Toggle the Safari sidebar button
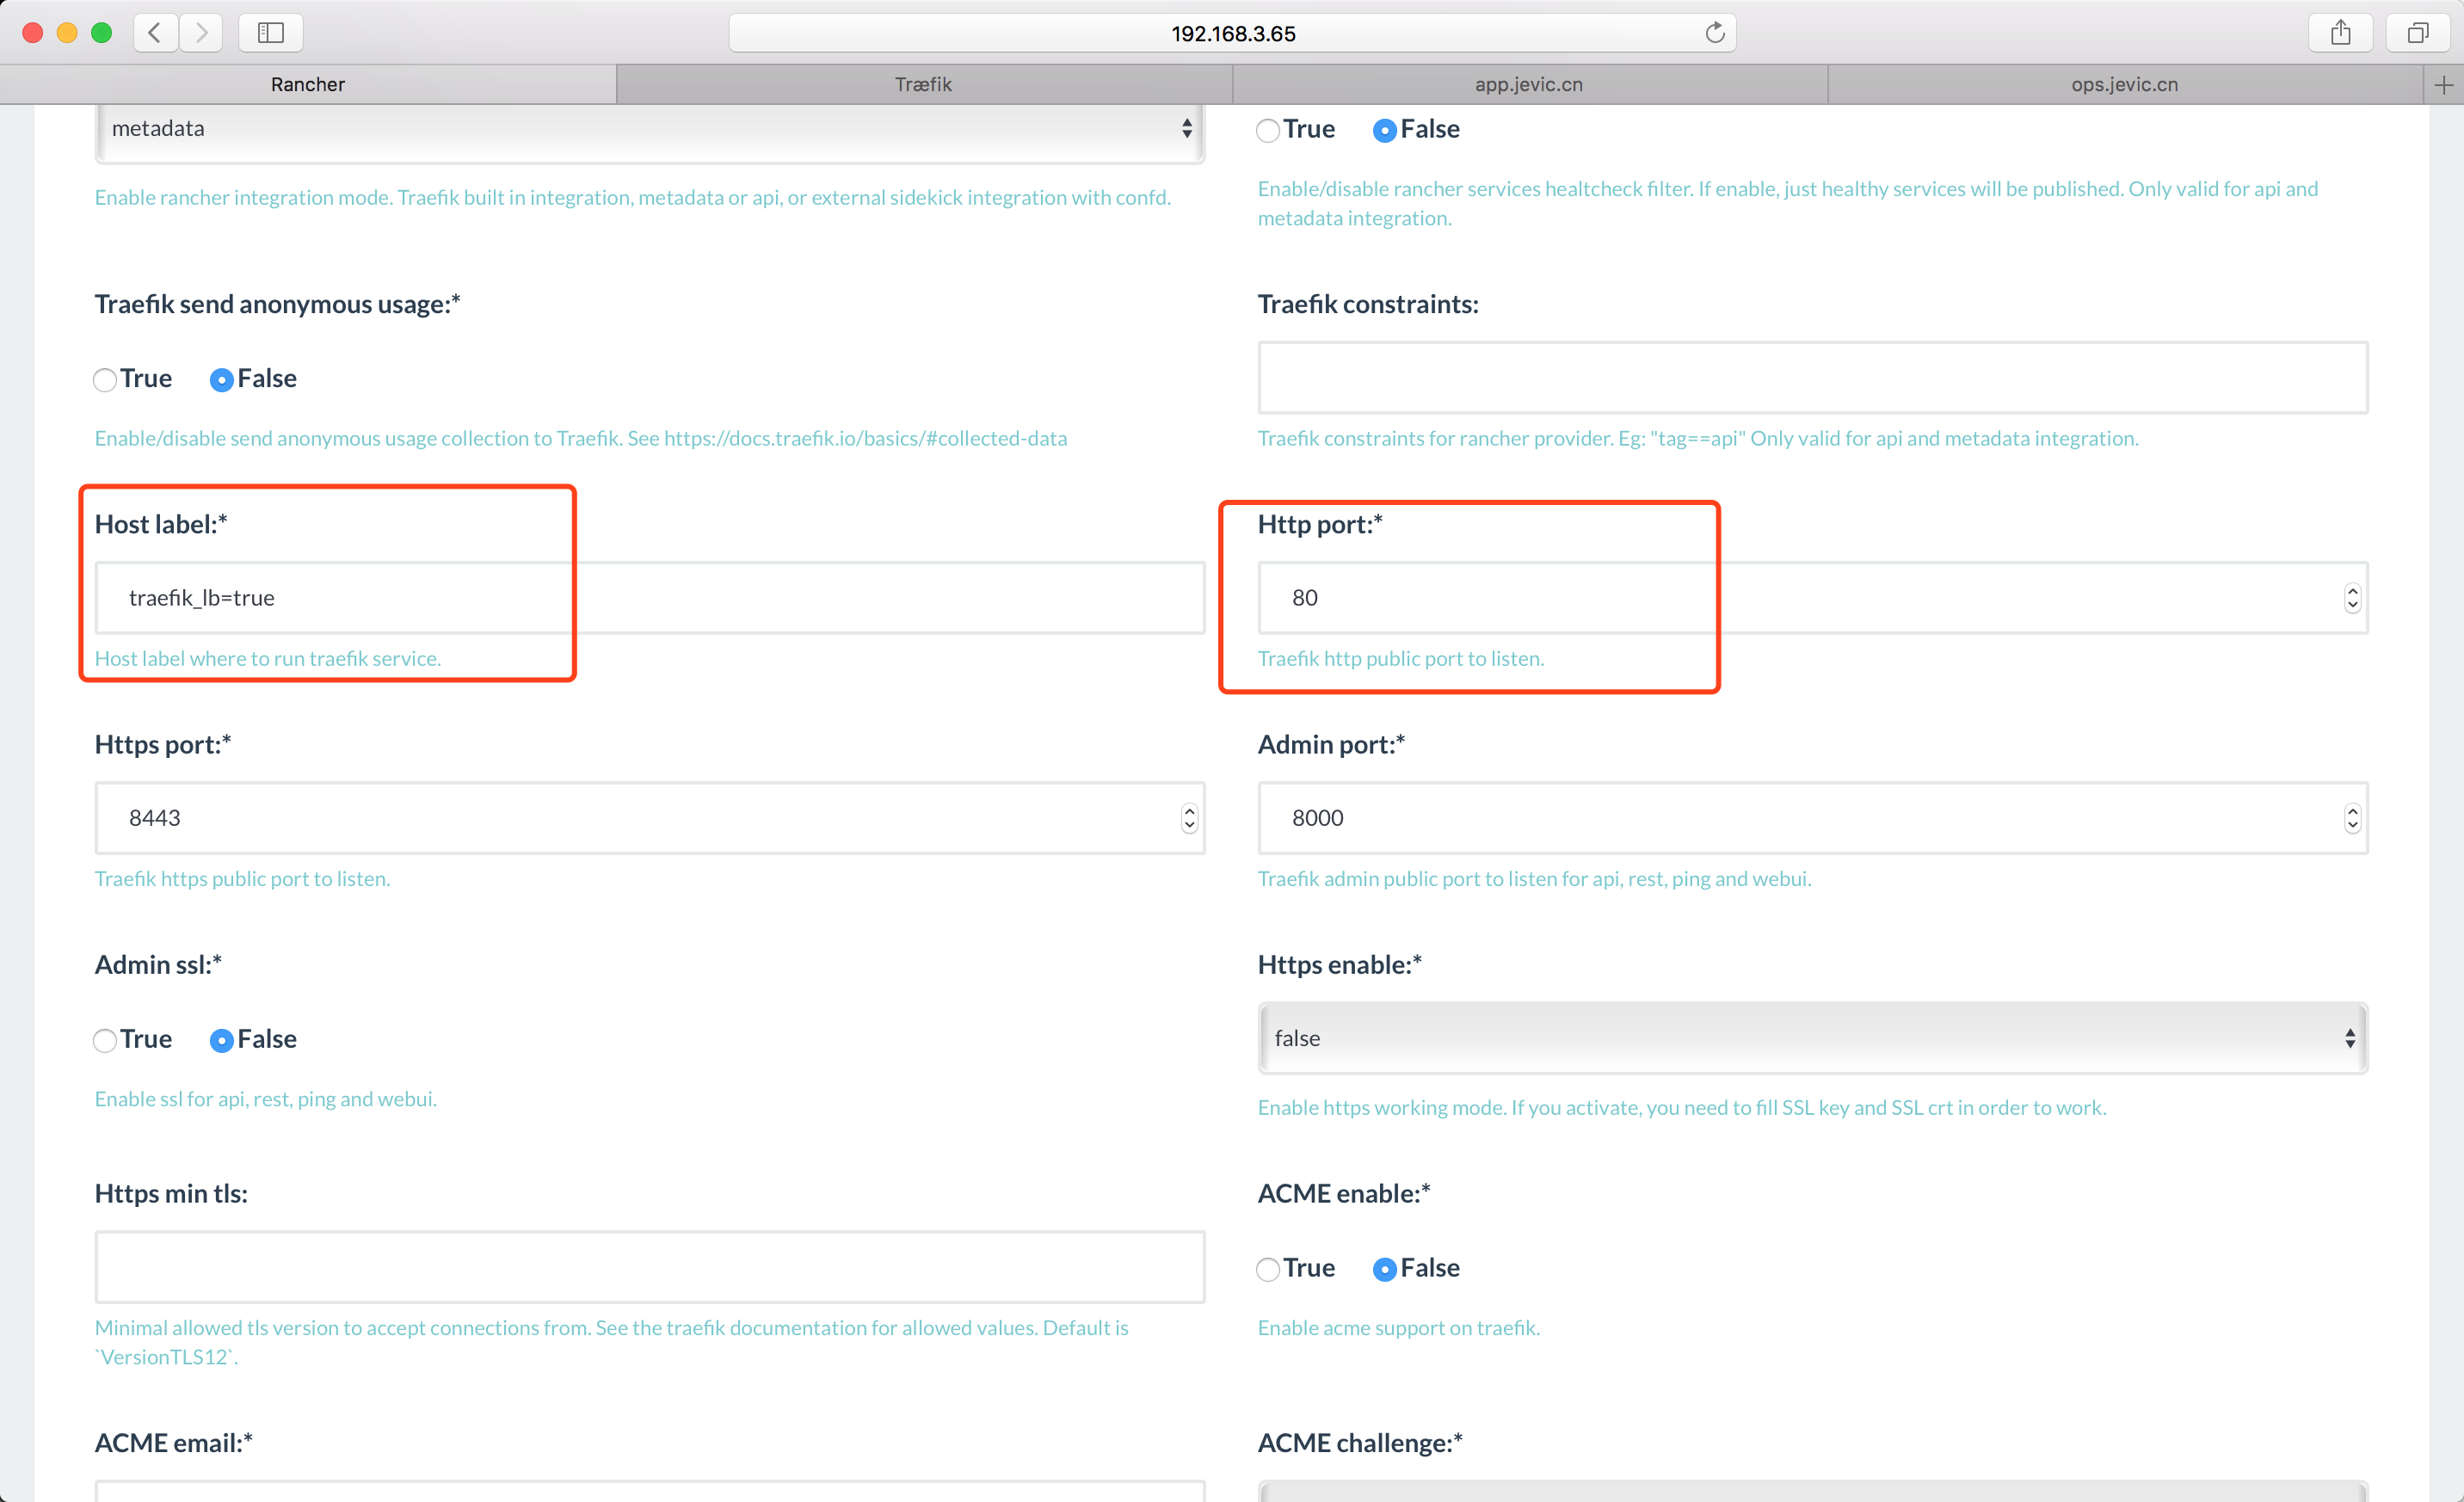2464x1502 pixels. (271, 33)
